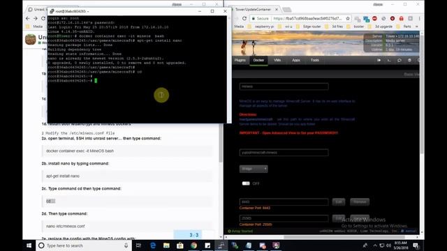447x251 pixels.
Task: Click the taskbar search box
Action: (x=84, y=245)
